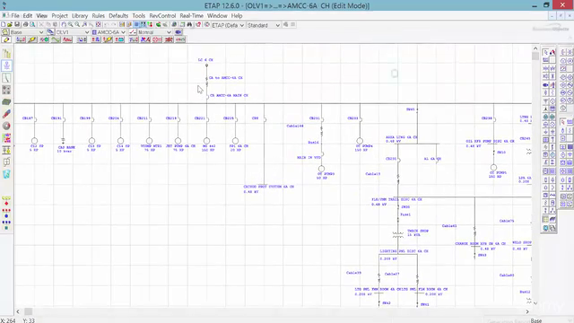Switch to Load Flow analysis mode icon
Screen dimensions: 574x323
[x=21, y=39]
